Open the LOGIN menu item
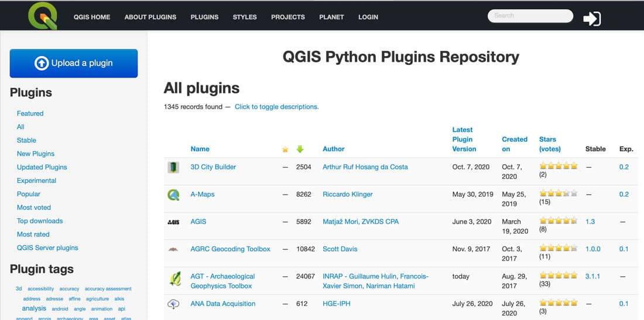This screenshot has height=320, width=644. pos(368,17)
